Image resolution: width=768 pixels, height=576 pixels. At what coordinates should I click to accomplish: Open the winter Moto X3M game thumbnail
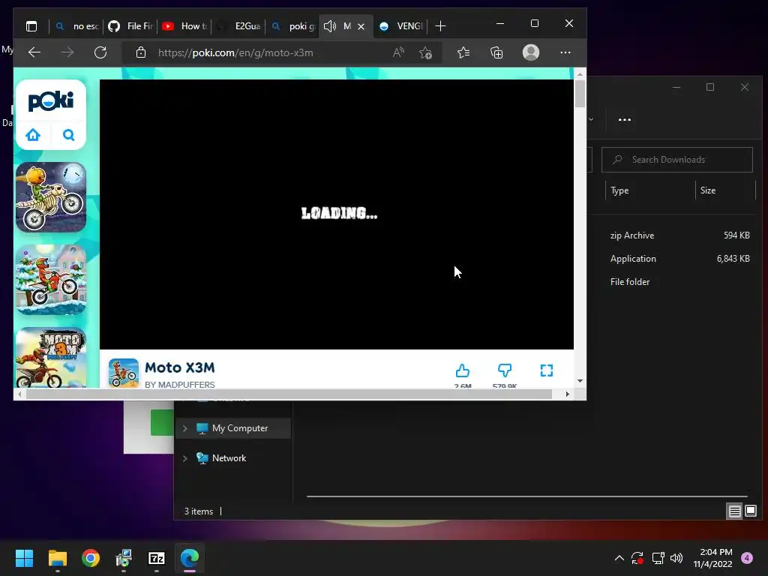pos(51,280)
